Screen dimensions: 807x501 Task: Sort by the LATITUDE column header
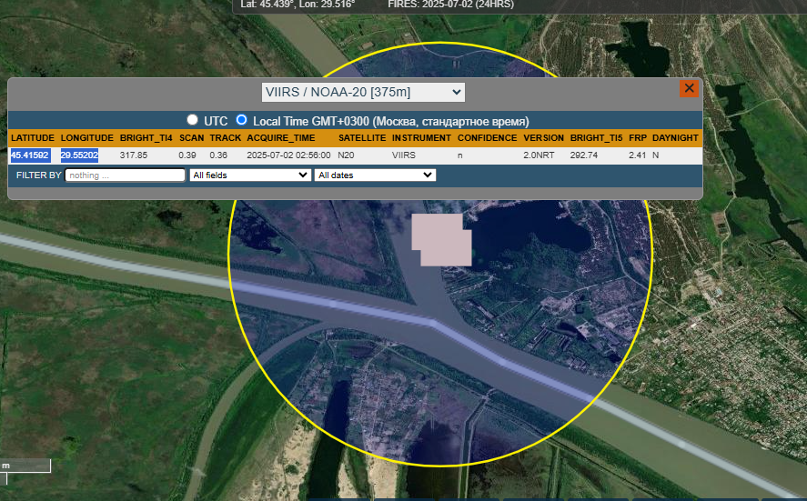pos(33,138)
